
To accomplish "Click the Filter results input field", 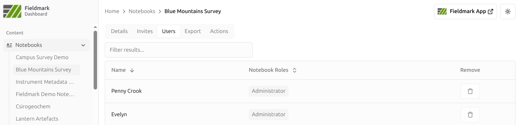I will (x=179, y=50).
